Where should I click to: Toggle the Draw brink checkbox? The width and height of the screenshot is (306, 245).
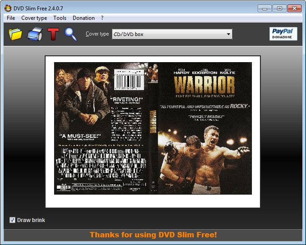point(12,220)
